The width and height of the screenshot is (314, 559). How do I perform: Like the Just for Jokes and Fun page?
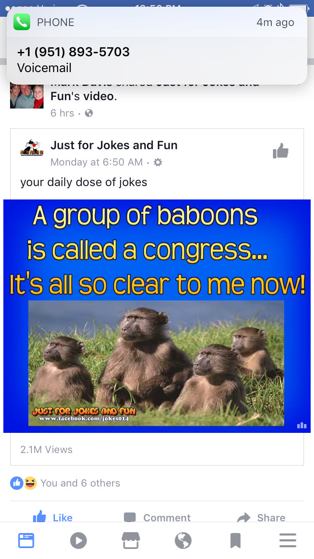click(x=281, y=151)
